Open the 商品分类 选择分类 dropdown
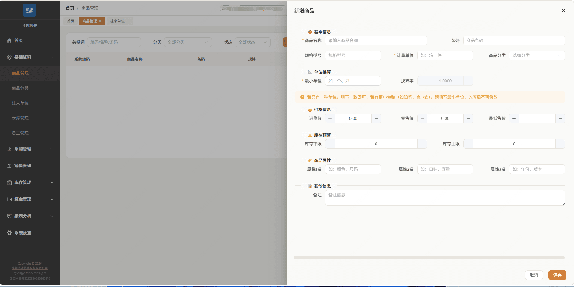The height and width of the screenshot is (287, 574). point(537,55)
